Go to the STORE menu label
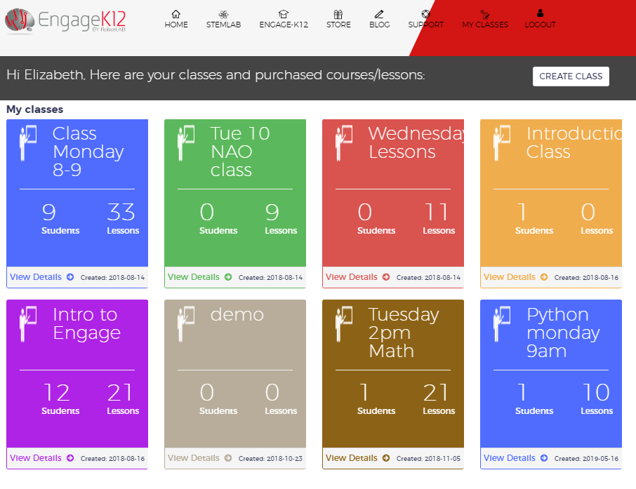The image size is (636, 489). [338, 25]
